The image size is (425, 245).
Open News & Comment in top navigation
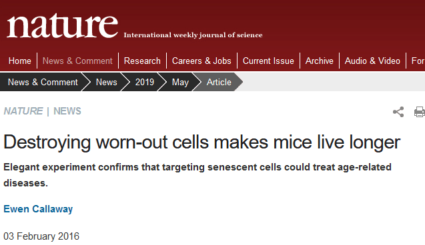pyautogui.click(x=77, y=61)
